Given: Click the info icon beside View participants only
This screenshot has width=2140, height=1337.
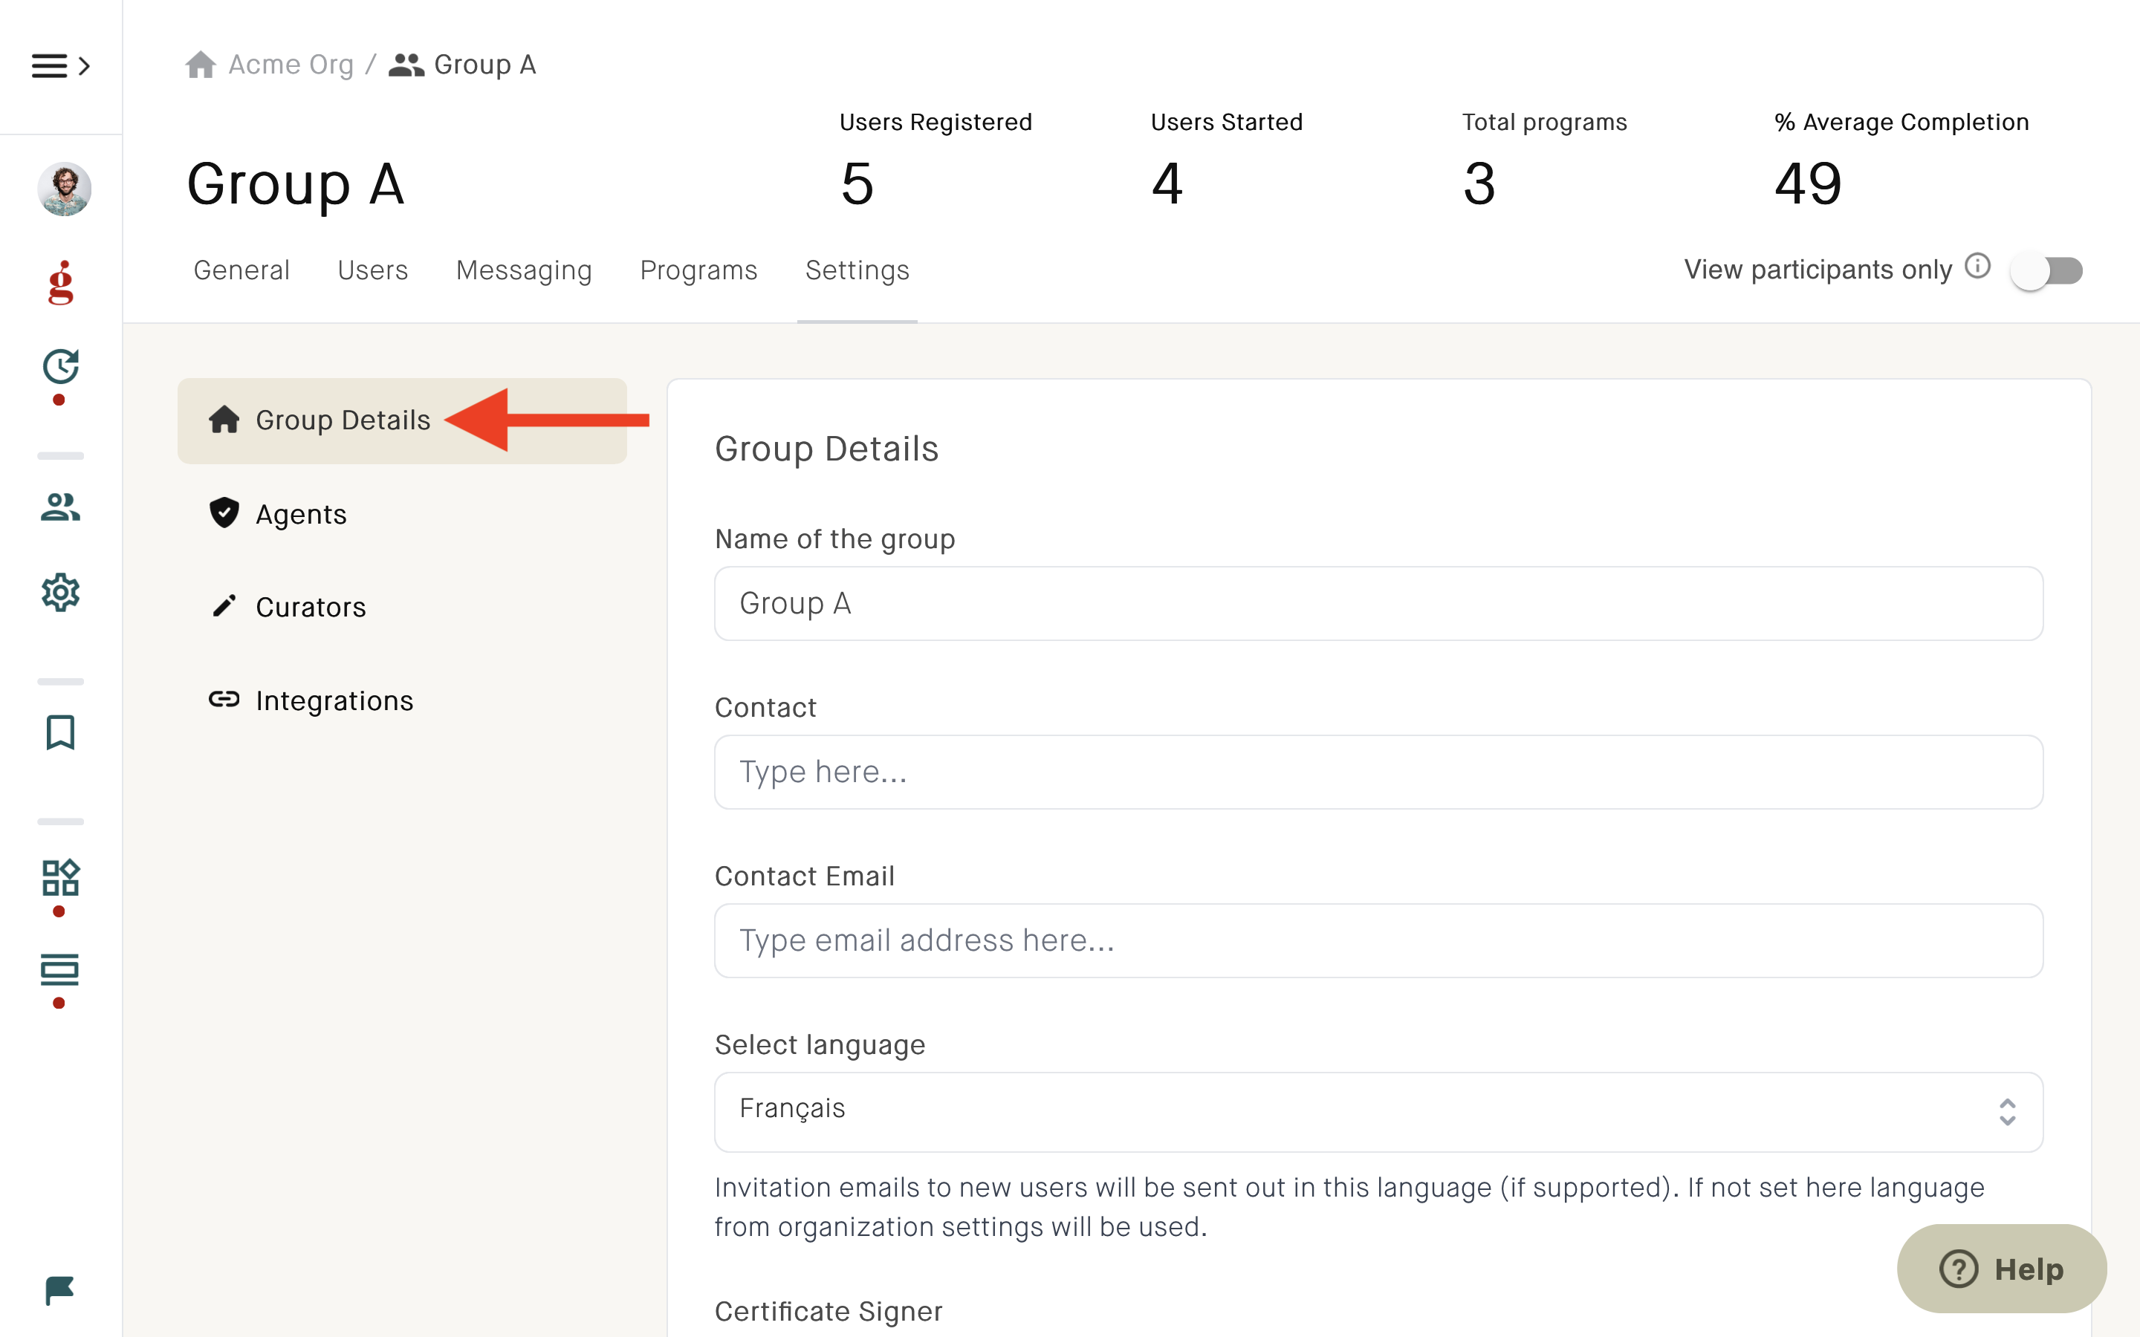Looking at the screenshot, I should click(x=1977, y=265).
